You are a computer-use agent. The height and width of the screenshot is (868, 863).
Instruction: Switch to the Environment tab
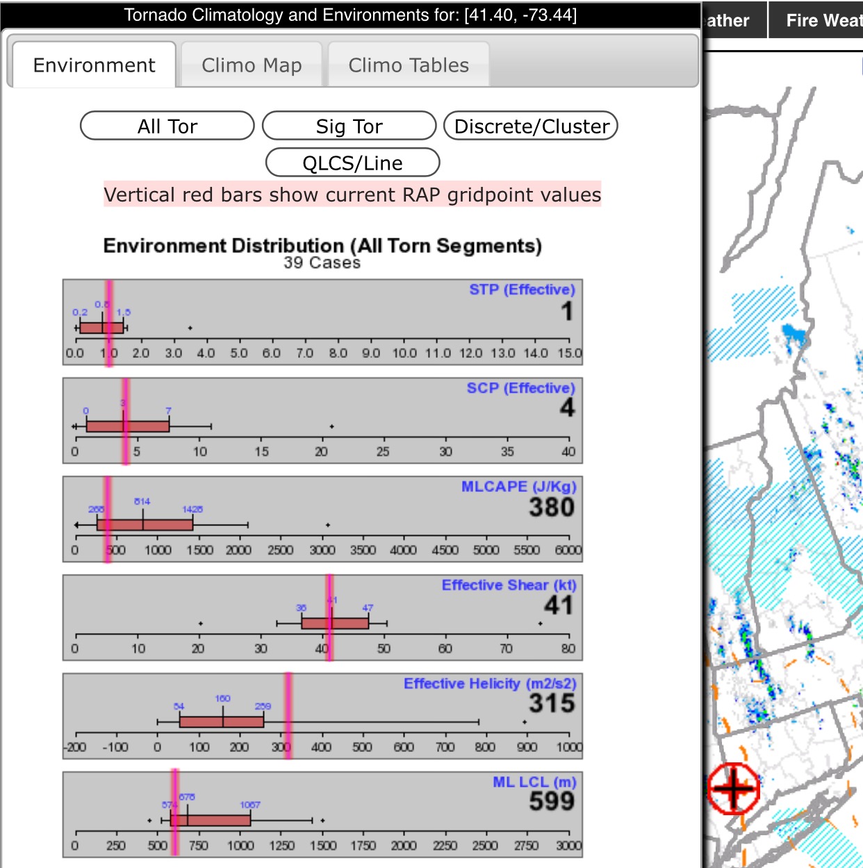tap(94, 65)
